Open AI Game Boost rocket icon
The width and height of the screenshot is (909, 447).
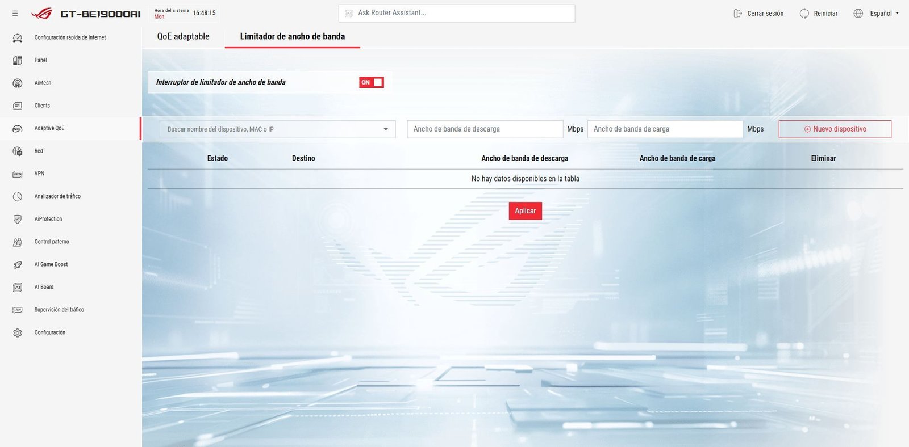click(18, 264)
